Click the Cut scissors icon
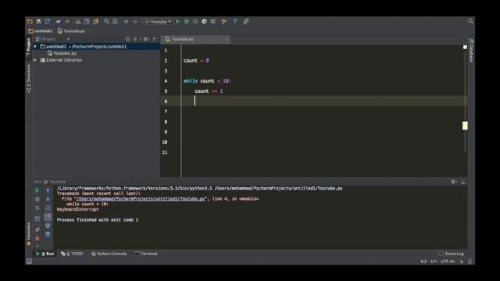Image resolution: width=500 pixels, height=281 pixels. tap(78, 22)
